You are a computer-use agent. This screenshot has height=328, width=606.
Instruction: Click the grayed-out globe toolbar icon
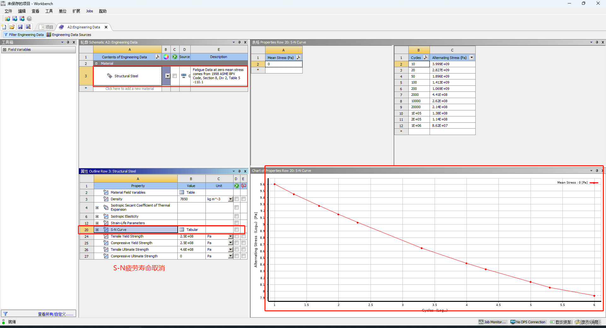pyautogui.click(x=29, y=19)
